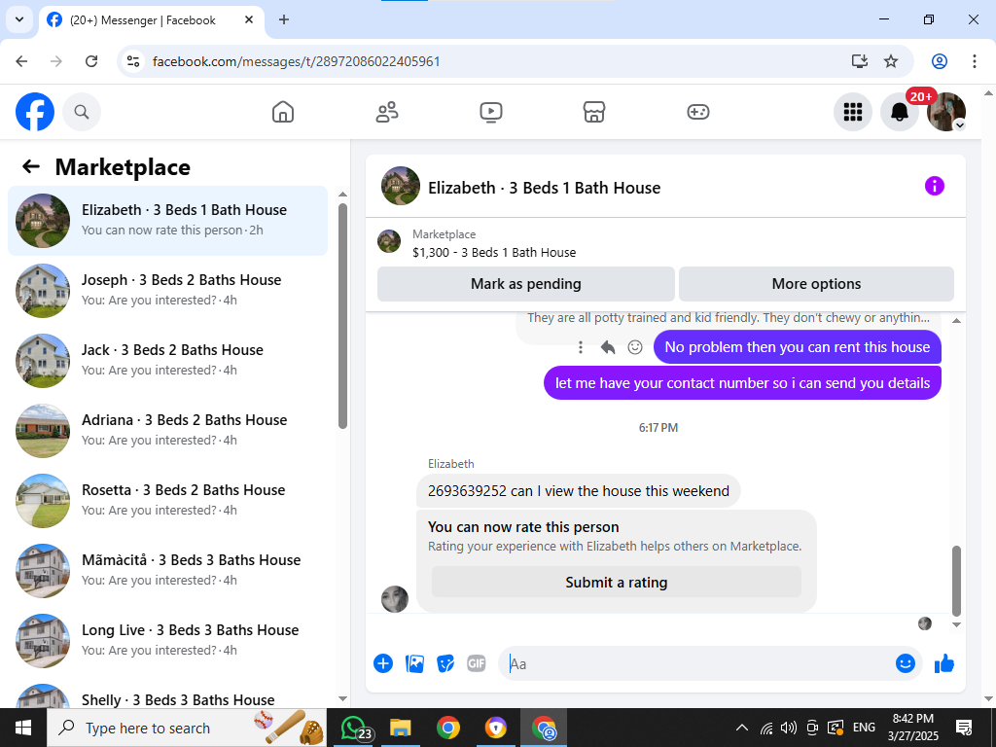The image size is (996, 747).
Task: Open the Watch video icon
Action: (x=491, y=112)
